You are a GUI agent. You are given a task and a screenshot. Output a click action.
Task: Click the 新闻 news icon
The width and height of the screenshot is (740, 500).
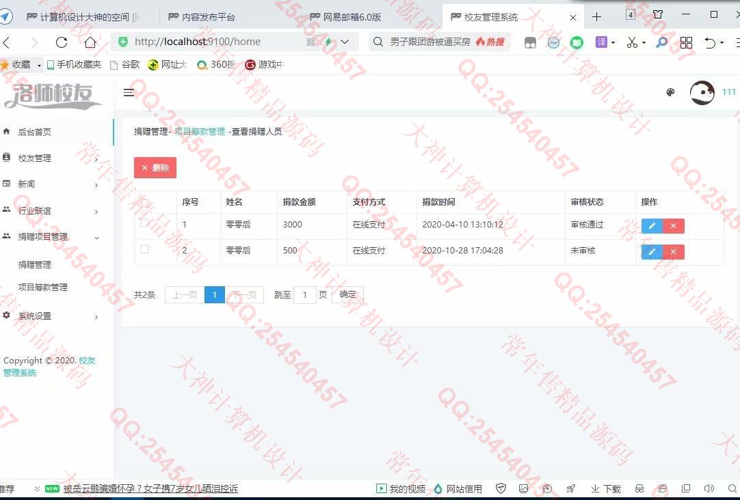(x=6, y=184)
